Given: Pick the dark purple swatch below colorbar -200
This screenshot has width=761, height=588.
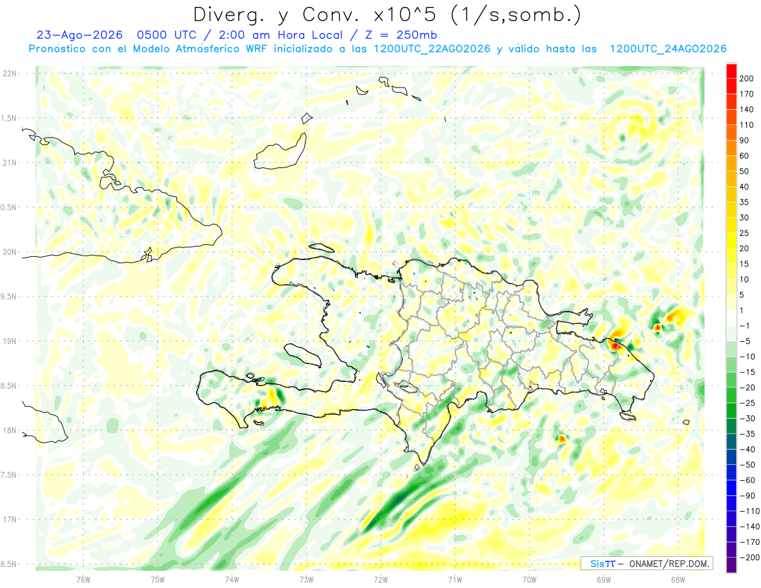Looking at the screenshot, I should 731,565.
